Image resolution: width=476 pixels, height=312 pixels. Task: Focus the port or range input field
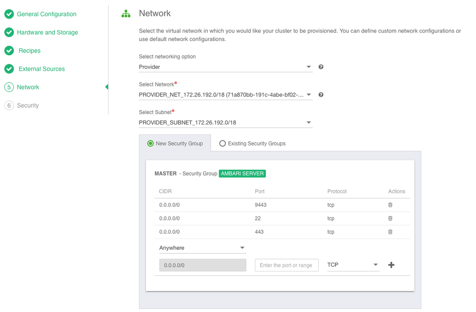pos(286,265)
